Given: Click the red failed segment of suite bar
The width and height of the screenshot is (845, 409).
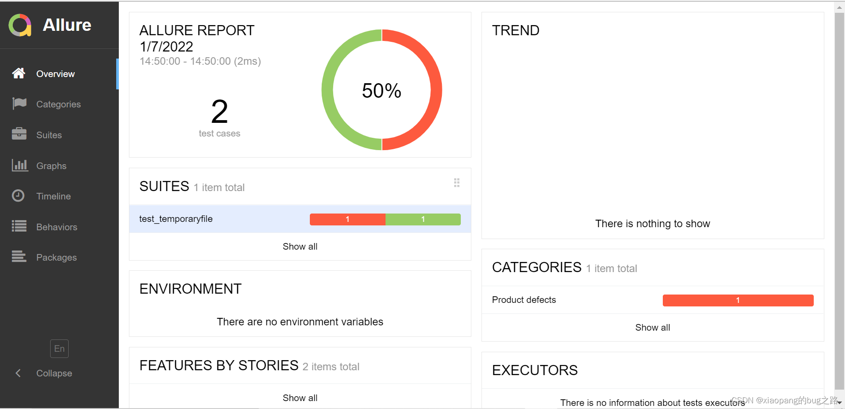Looking at the screenshot, I should click(x=348, y=219).
